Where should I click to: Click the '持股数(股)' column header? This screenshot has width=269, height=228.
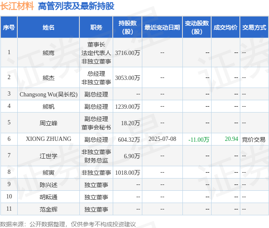click(128, 27)
